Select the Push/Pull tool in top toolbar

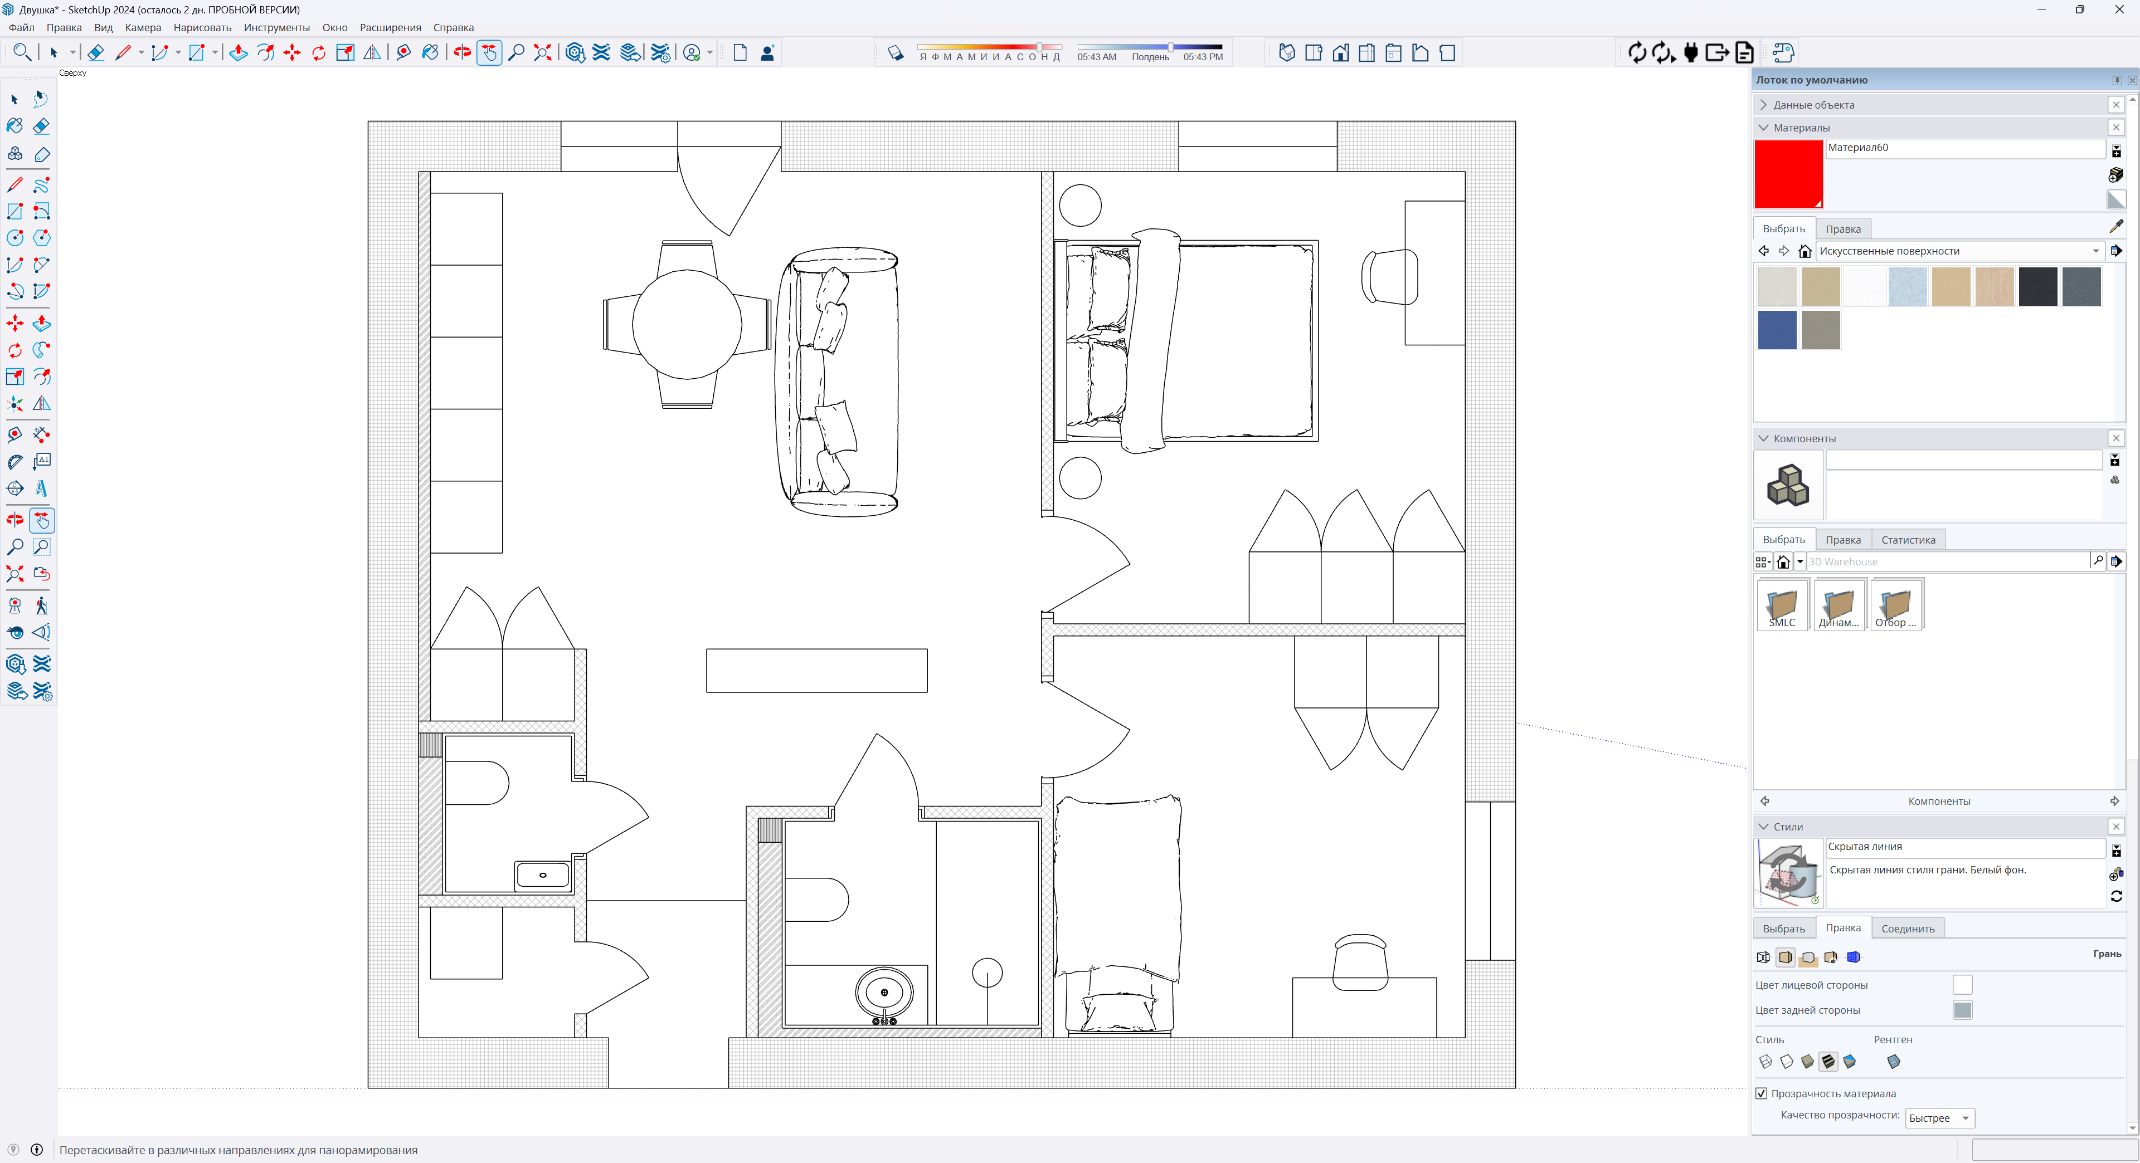pos(239,53)
